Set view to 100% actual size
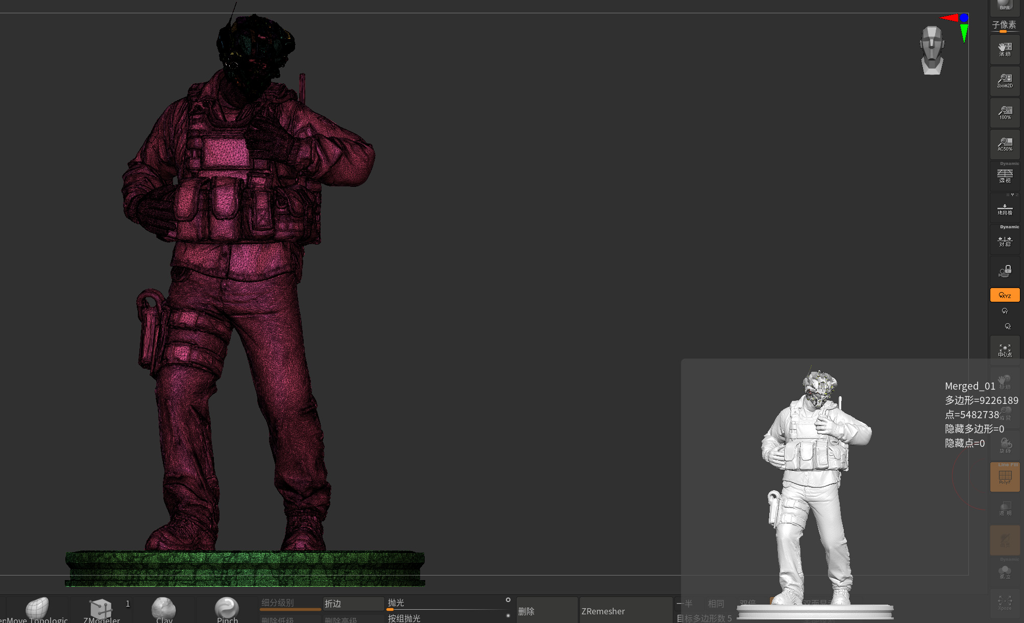The image size is (1024, 623). pos(1005,112)
